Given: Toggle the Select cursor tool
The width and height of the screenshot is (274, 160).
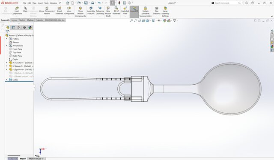Looking at the screenshot, I should [x=112, y=3].
